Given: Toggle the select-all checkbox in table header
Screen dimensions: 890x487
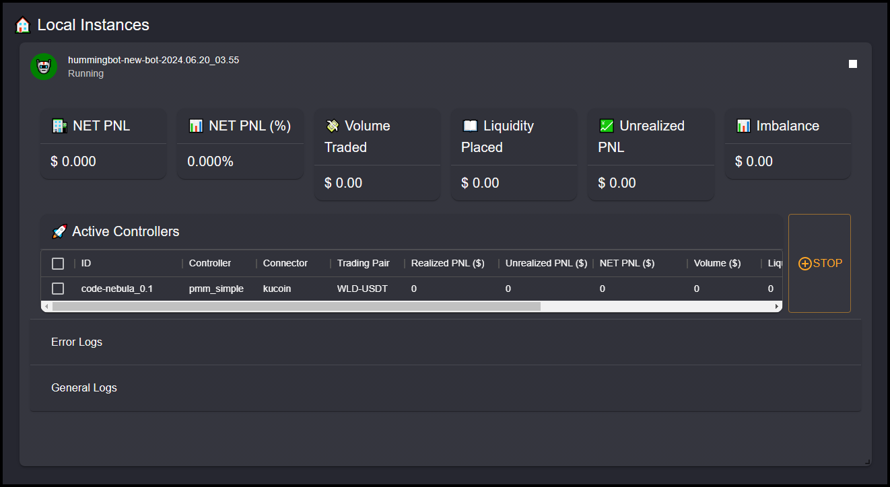Looking at the screenshot, I should tap(58, 264).
